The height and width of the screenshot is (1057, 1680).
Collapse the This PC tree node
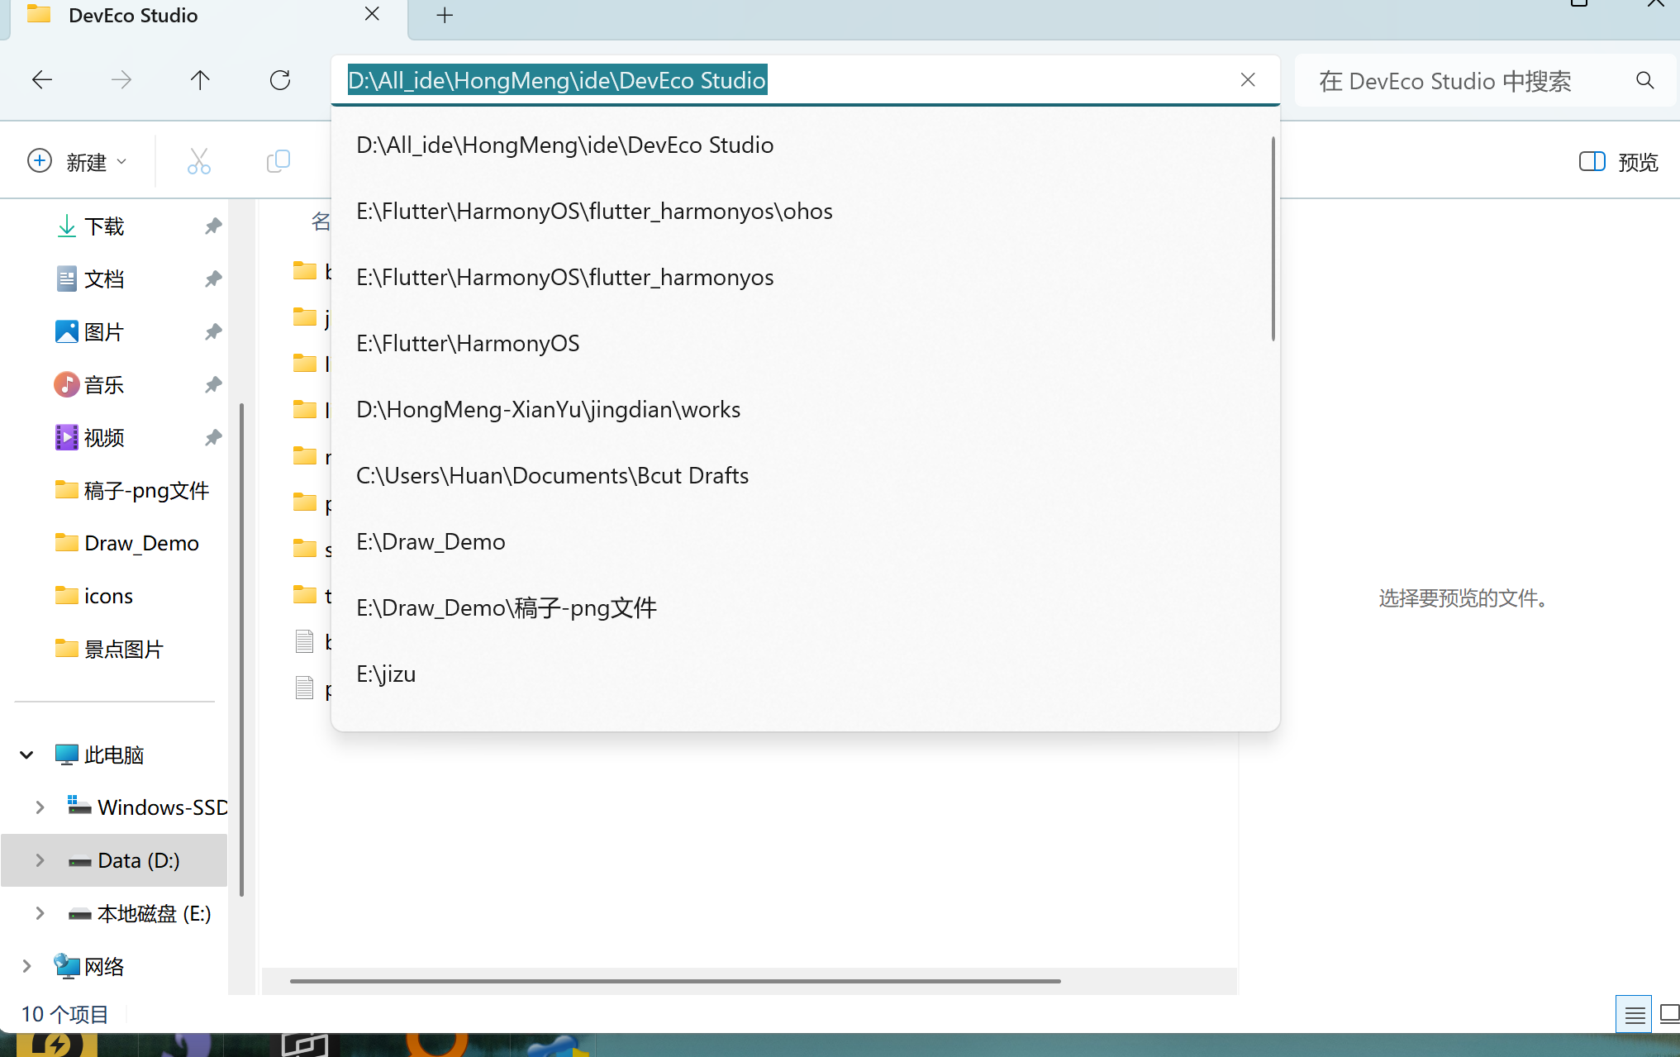pos(26,755)
